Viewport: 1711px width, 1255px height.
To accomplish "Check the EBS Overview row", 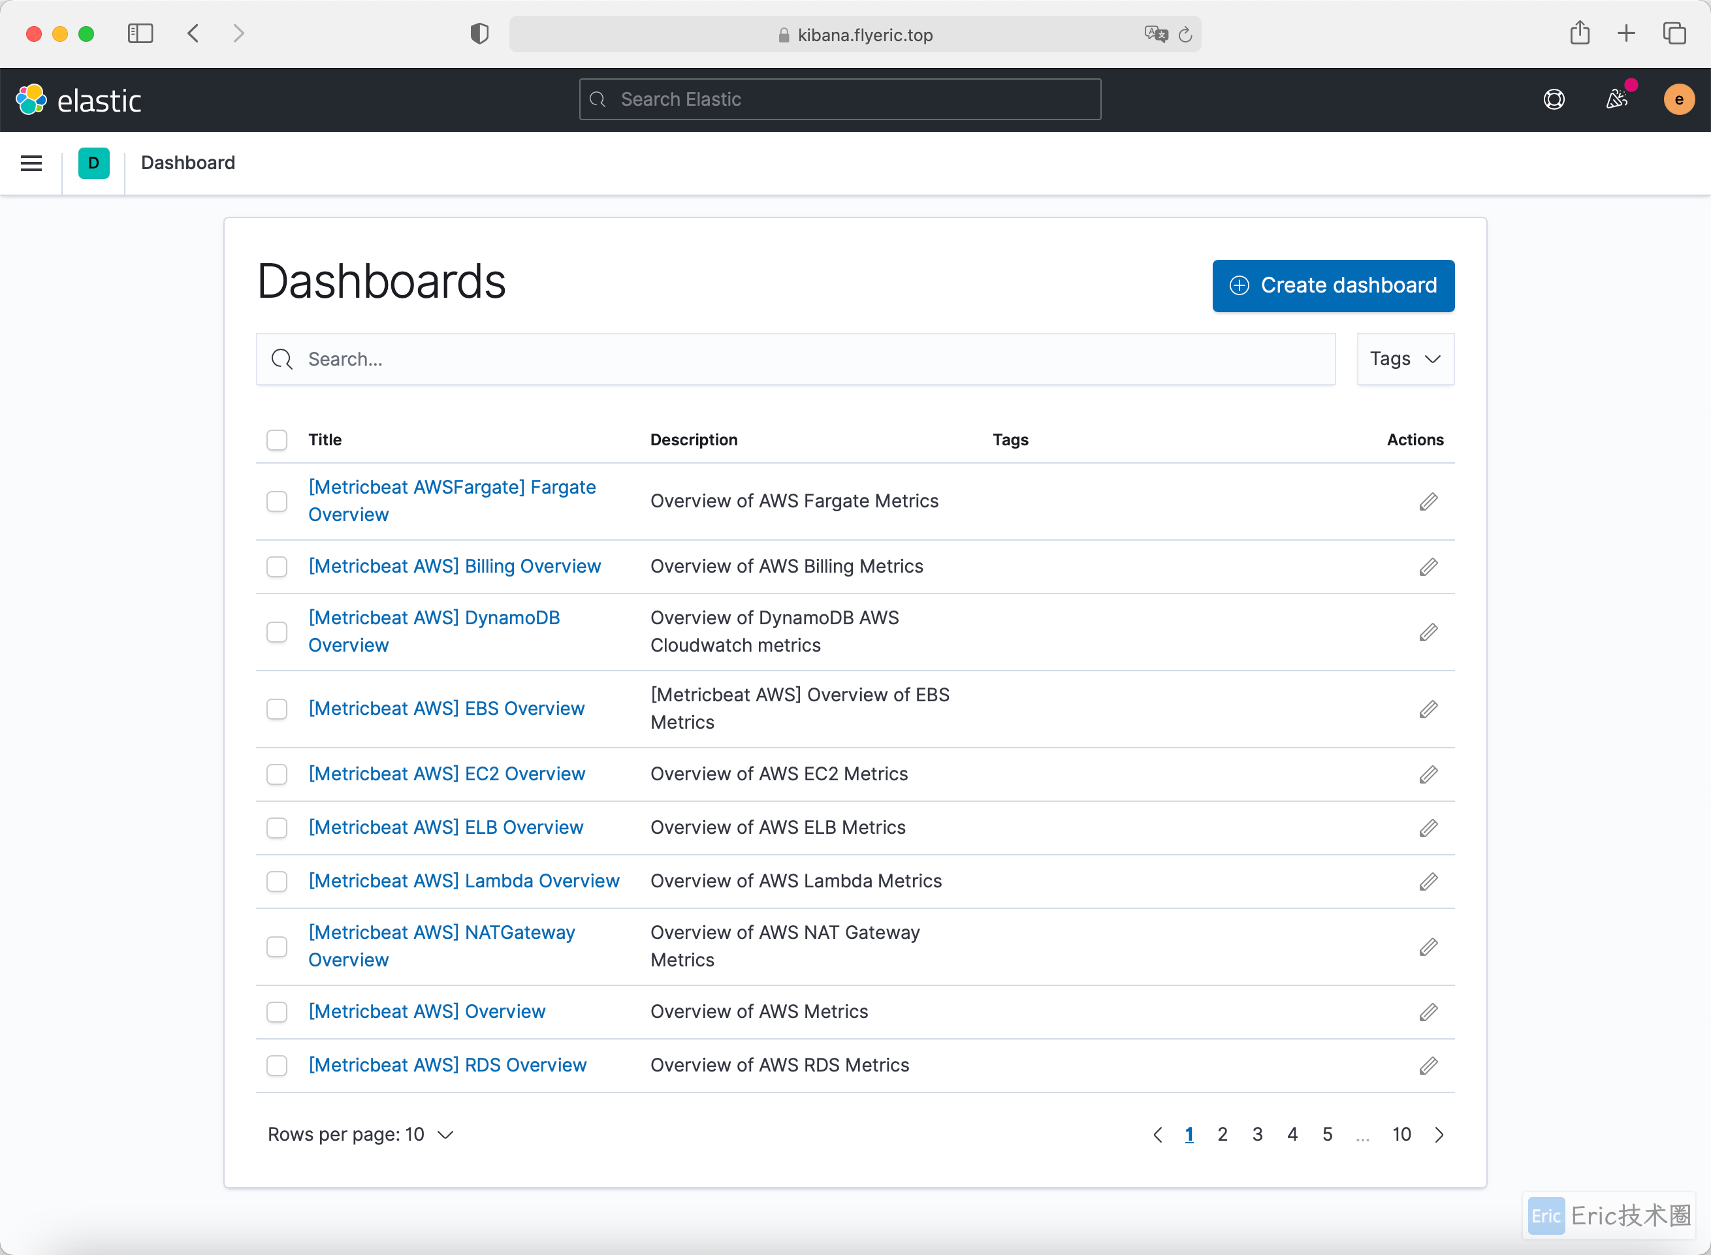I will 276,708.
